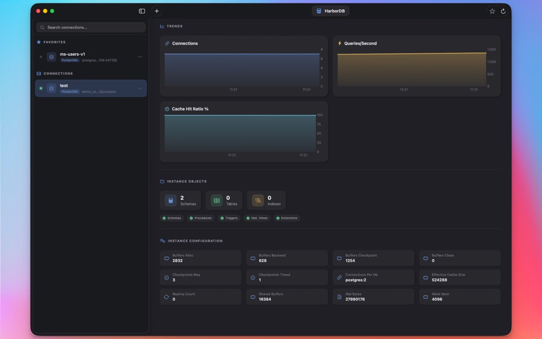Select the HarborDB tab in the title bar
Viewport: 542px width, 339px height.
pos(332,10)
